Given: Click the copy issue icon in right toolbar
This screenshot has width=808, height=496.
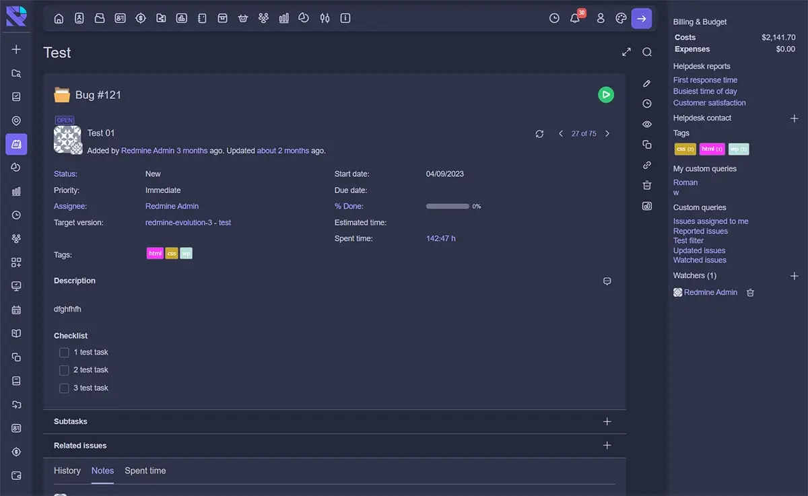Looking at the screenshot, I should 646,144.
